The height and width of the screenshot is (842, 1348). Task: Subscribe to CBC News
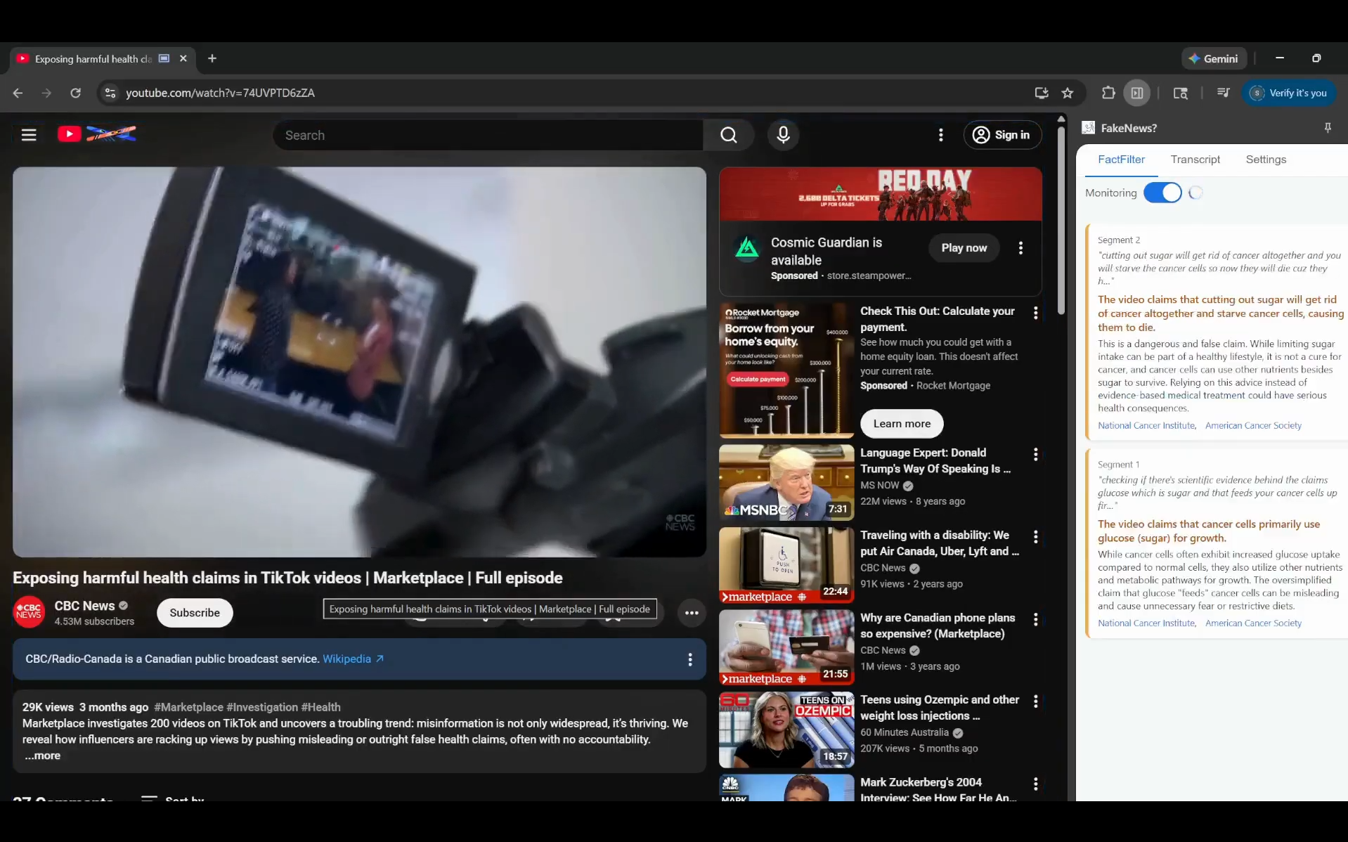(195, 613)
